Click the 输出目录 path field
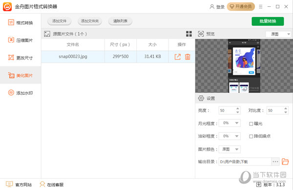The width and height of the screenshot is (293, 190). (x=245, y=162)
